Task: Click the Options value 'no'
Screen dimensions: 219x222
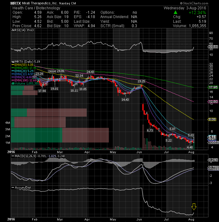Action: (x=135, y=12)
